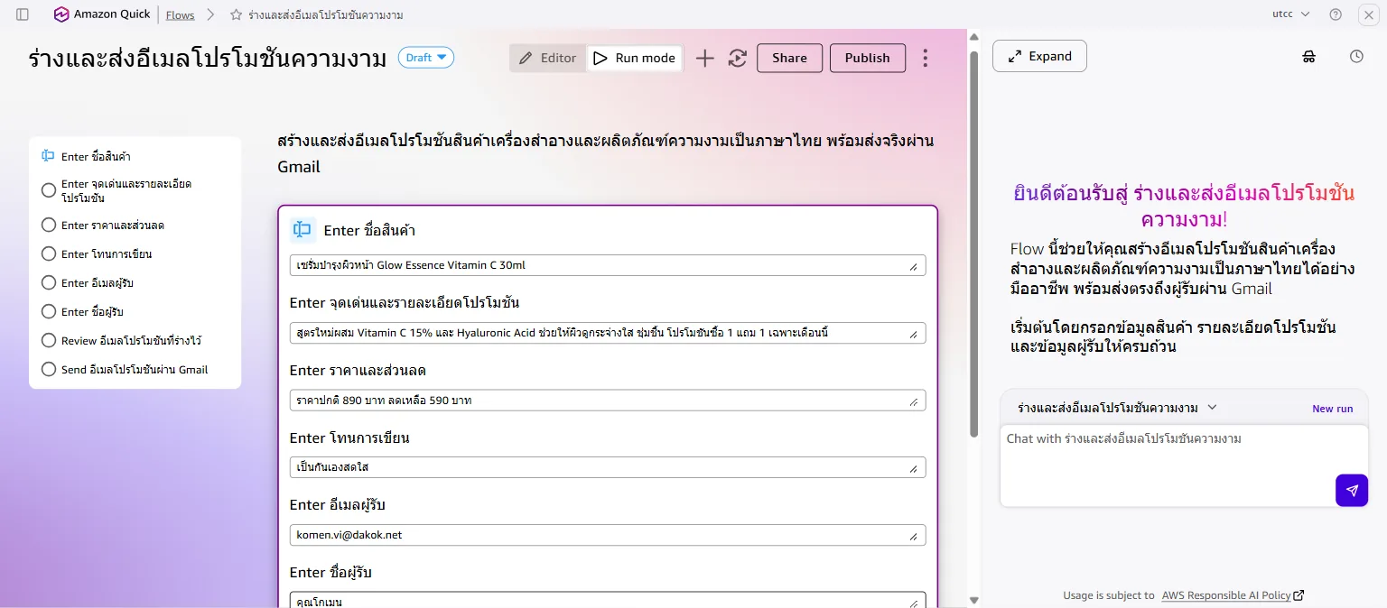Go to Flows breadcrumb

(x=181, y=15)
